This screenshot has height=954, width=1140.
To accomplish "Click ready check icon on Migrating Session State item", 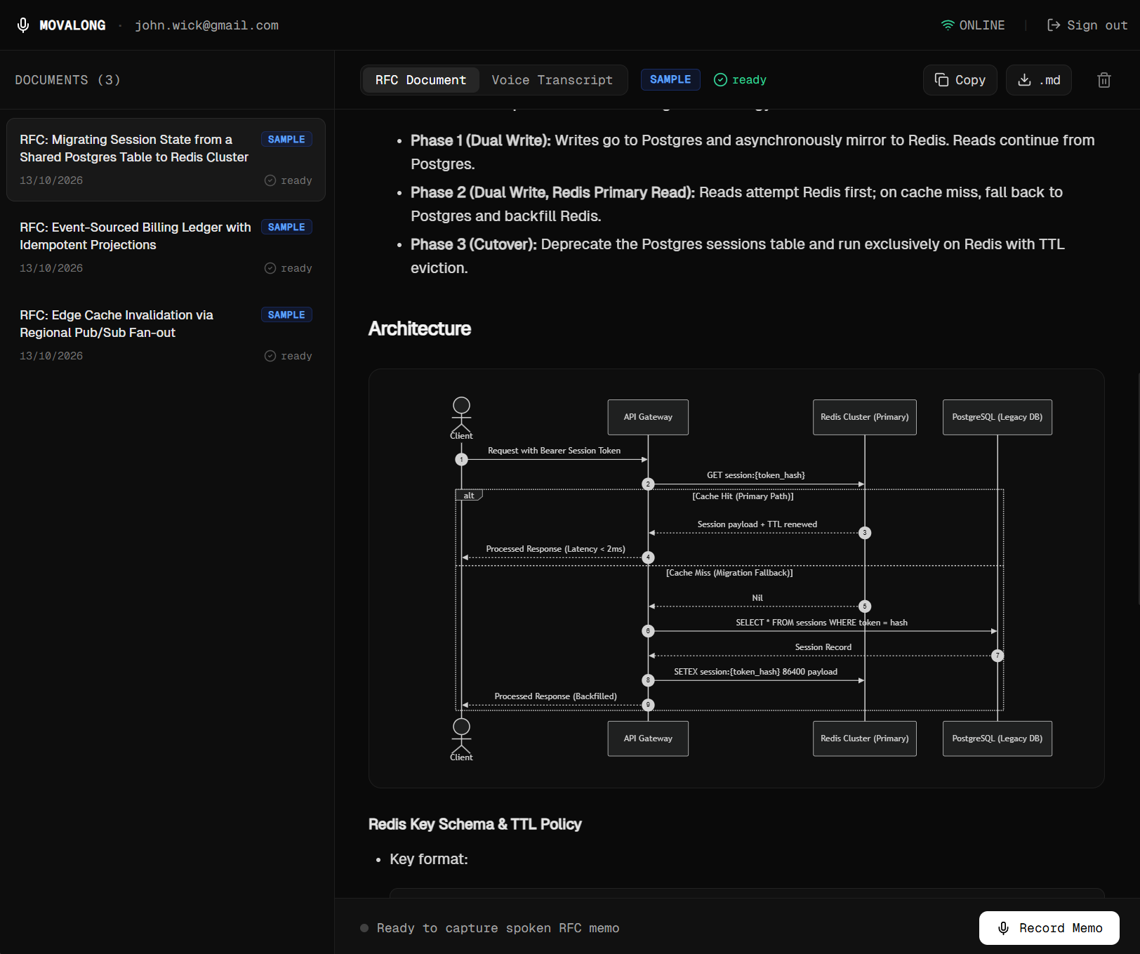I will 270,180.
